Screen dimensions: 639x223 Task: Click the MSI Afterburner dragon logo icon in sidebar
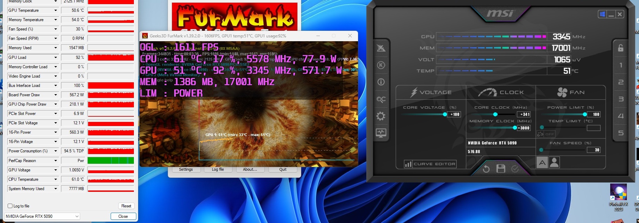(381, 48)
